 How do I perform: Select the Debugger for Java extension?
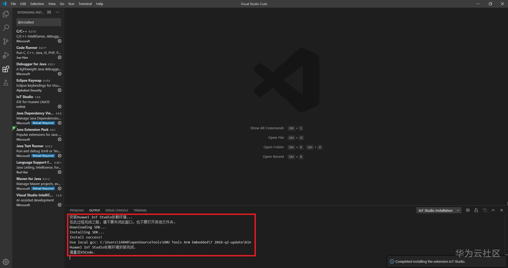(38, 69)
